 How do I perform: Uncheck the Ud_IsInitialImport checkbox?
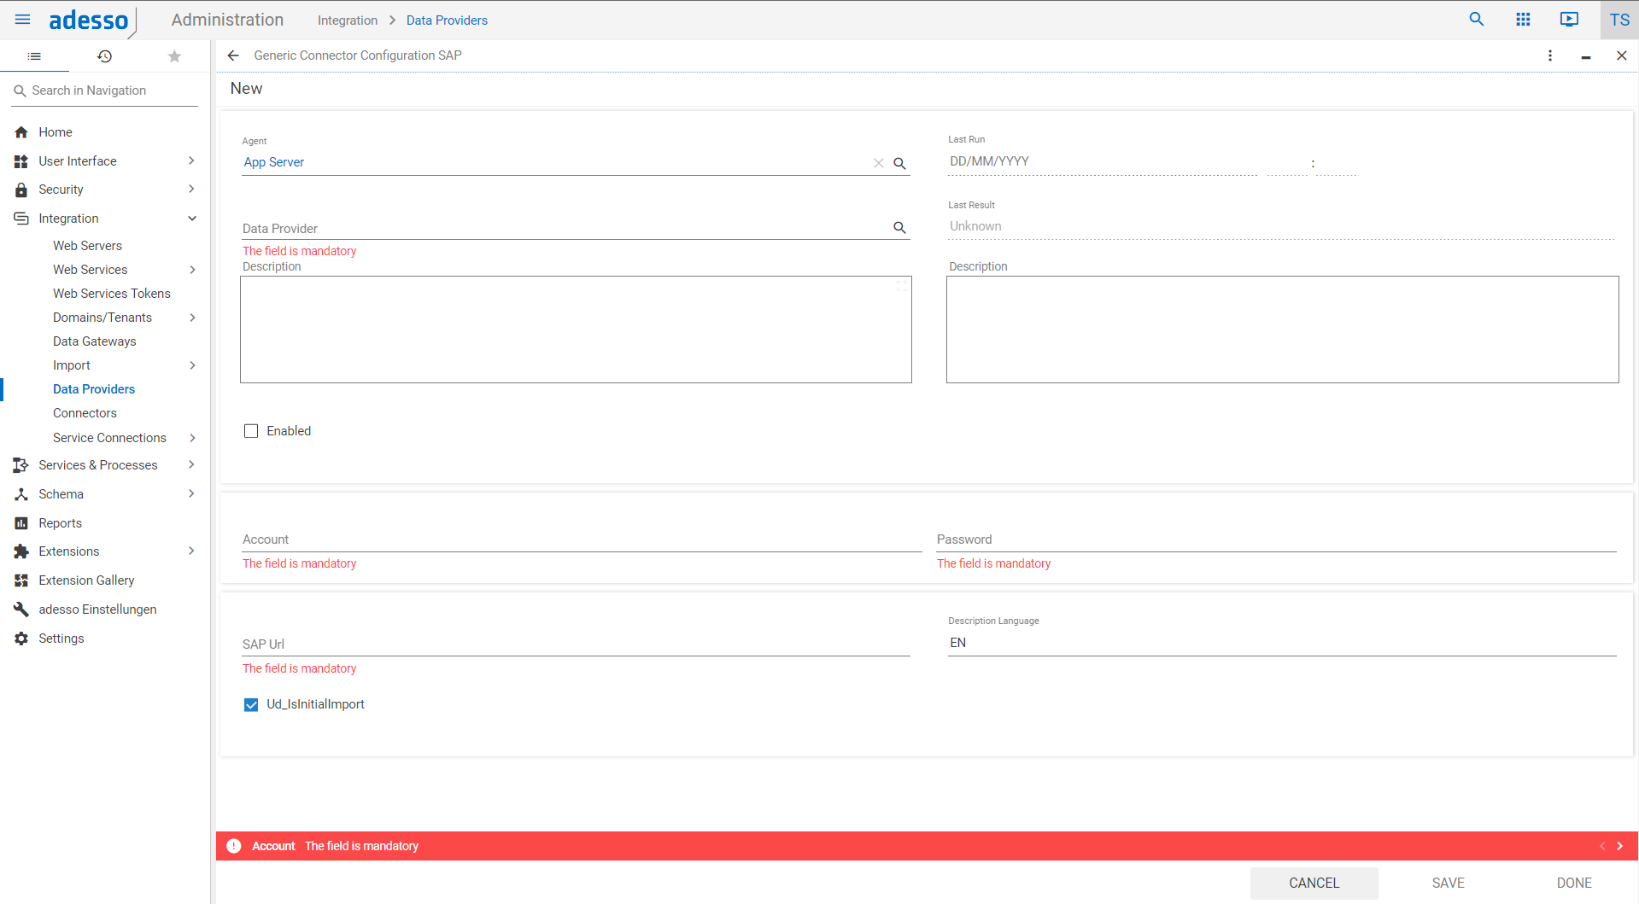(x=251, y=705)
